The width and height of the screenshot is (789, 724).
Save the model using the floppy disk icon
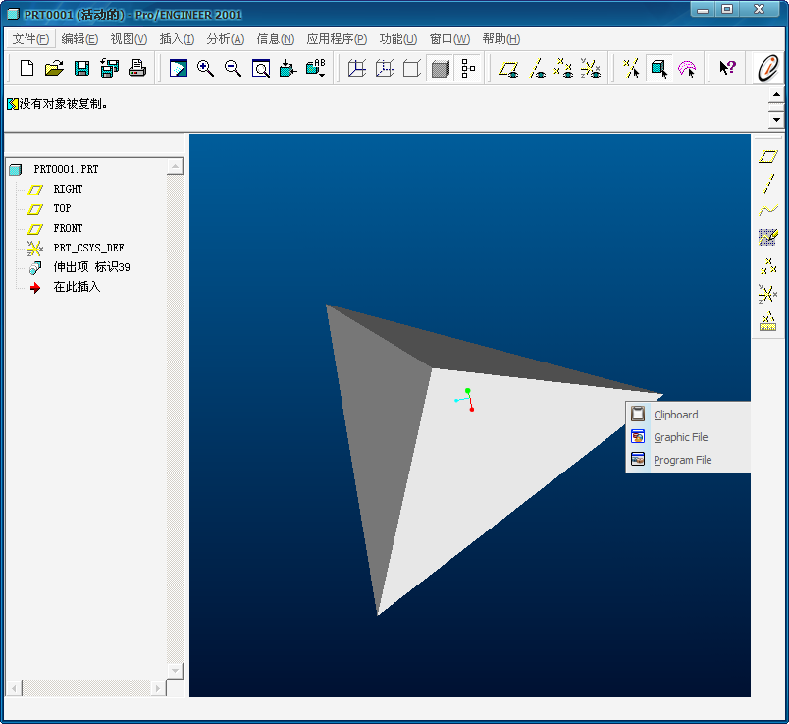tap(82, 68)
